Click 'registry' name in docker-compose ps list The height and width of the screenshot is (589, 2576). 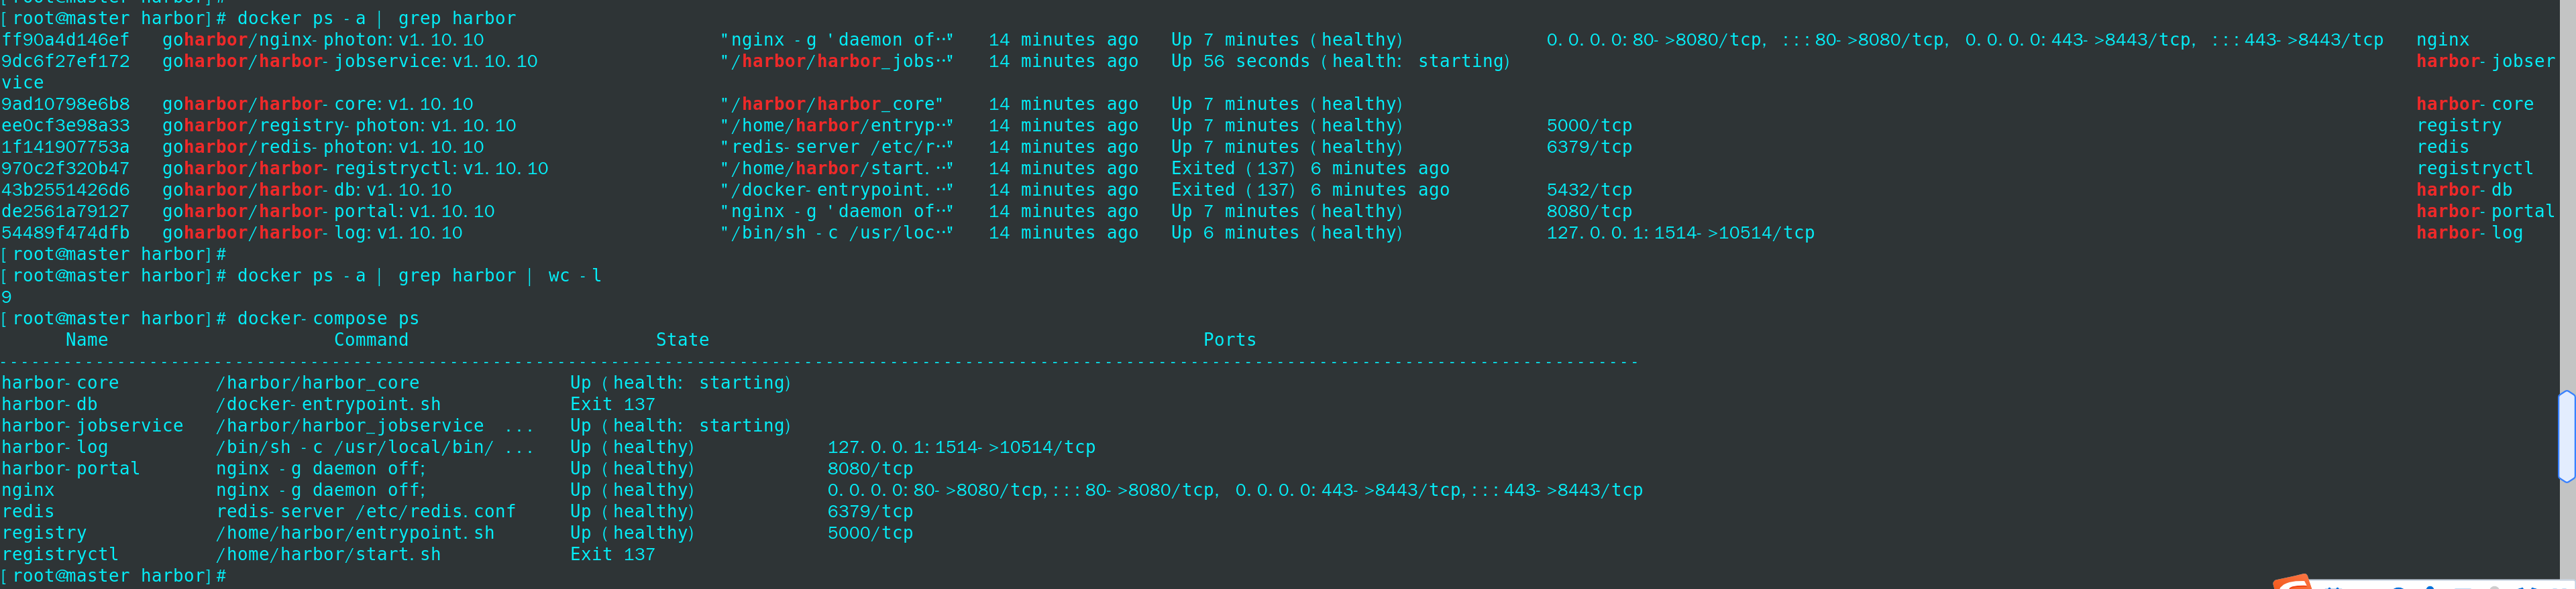44,533
